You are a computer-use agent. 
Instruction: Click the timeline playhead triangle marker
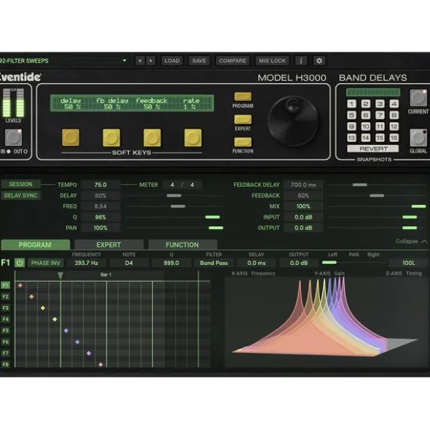tap(60, 276)
